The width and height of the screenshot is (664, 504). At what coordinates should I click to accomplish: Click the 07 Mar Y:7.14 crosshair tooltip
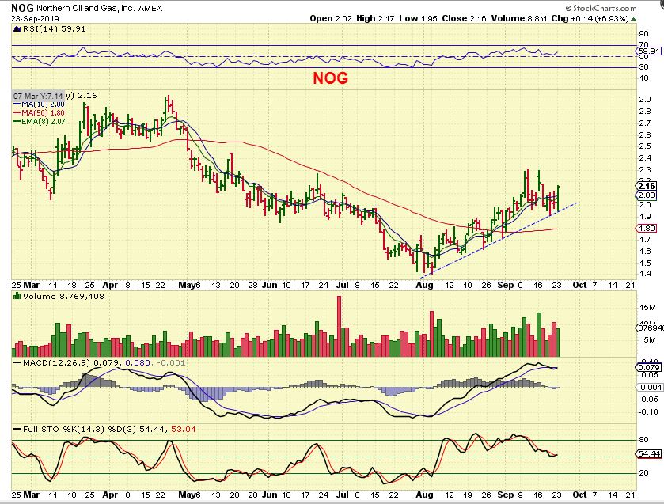coord(38,96)
